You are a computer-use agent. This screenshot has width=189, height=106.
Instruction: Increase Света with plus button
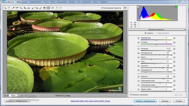[x=174, y=57]
